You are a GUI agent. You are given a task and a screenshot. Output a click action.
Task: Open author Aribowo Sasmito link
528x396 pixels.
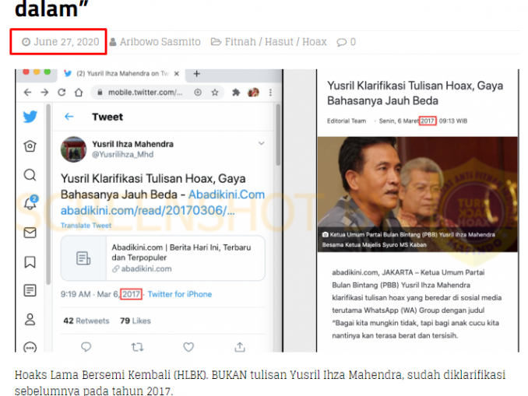tap(155, 42)
